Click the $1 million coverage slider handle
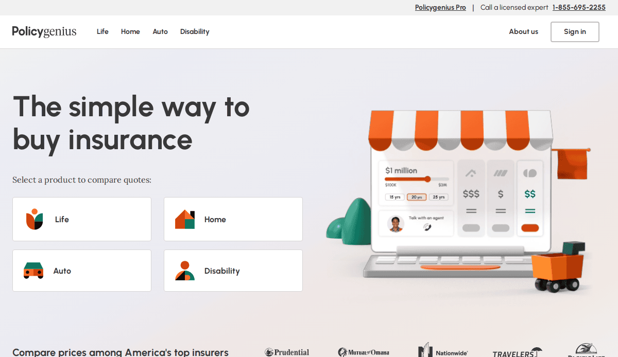Image resolution: width=618 pixels, height=357 pixels. pyautogui.click(x=427, y=179)
